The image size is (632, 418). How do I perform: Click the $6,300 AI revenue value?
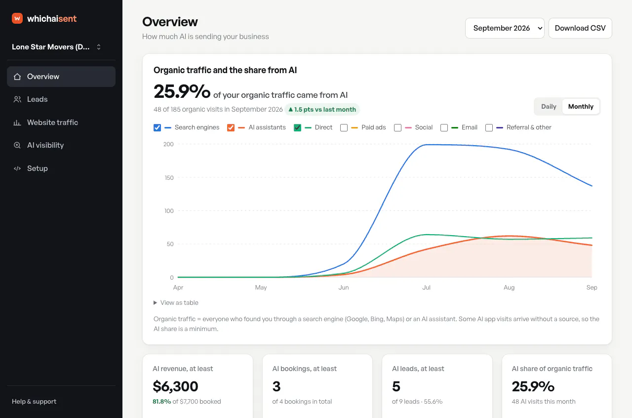tap(175, 386)
